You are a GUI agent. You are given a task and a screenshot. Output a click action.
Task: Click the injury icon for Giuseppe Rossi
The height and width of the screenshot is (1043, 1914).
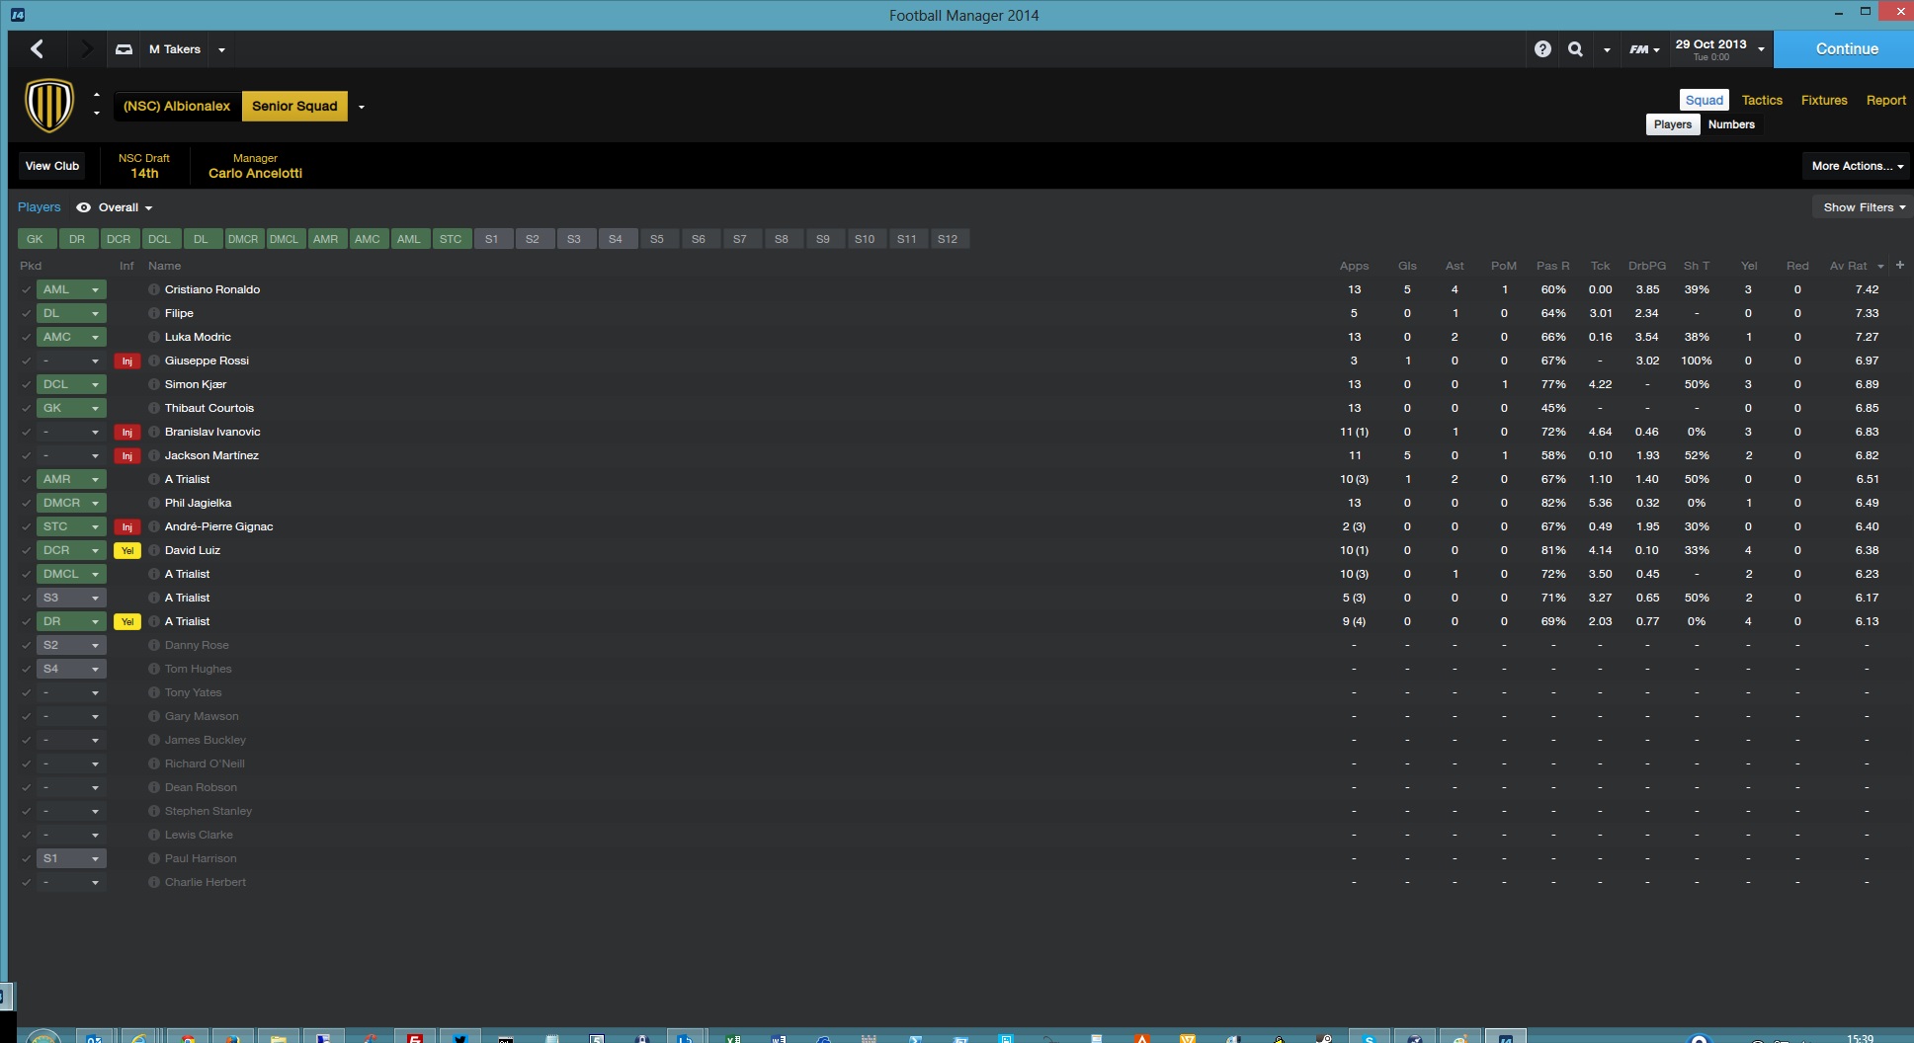coord(126,361)
